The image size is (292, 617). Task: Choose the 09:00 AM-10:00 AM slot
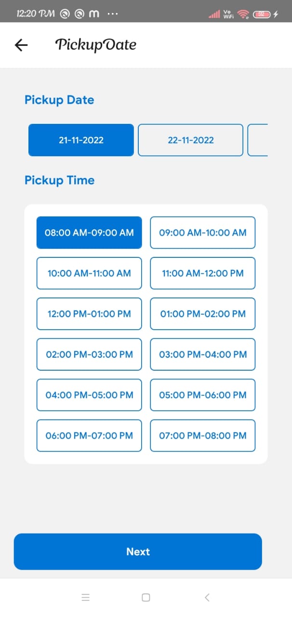203,233
